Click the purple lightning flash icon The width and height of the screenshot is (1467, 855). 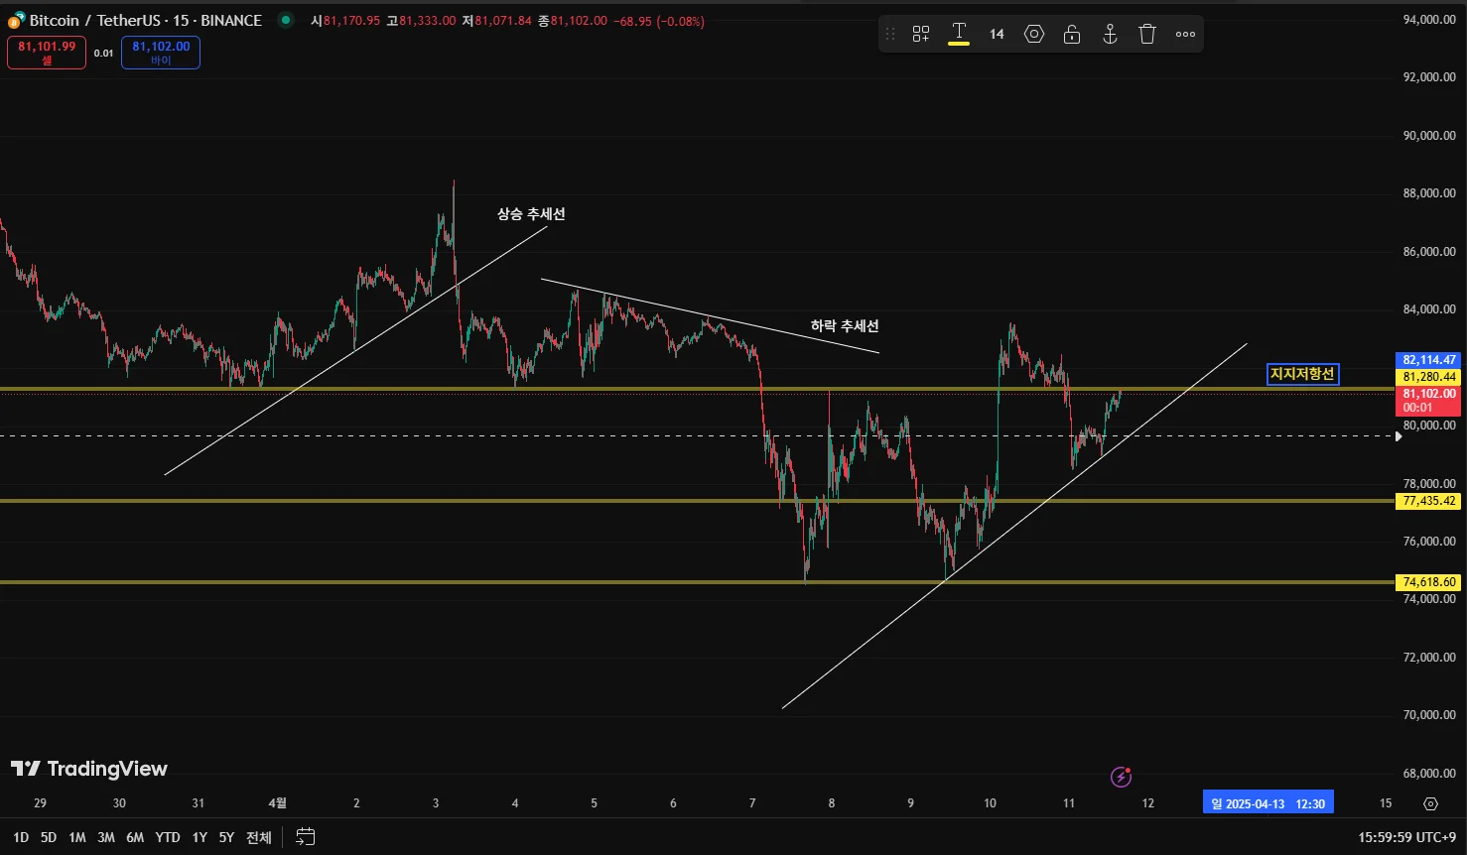pos(1121,777)
